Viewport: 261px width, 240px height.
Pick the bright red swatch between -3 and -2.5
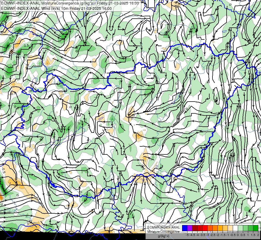point(205,228)
